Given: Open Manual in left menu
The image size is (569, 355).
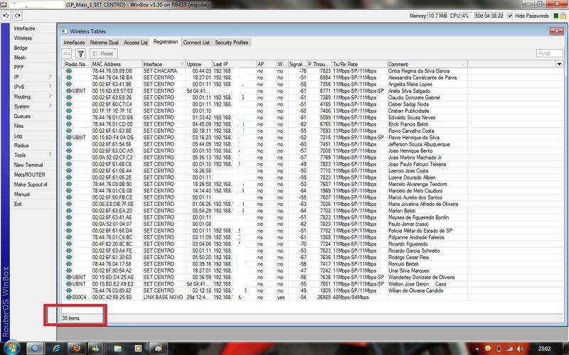Looking at the screenshot, I should (21, 194).
